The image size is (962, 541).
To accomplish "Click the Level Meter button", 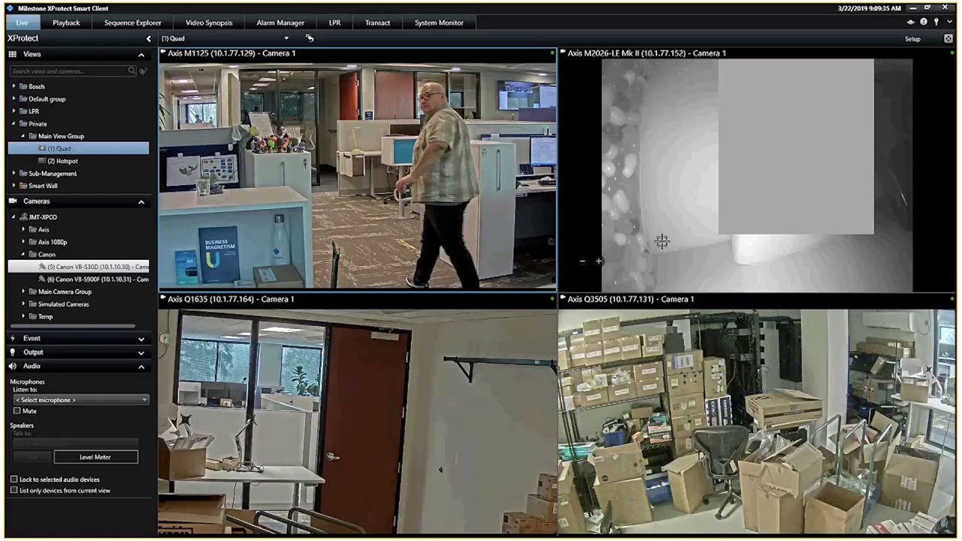I will (x=95, y=457).
